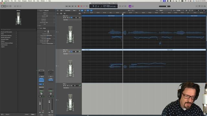This screenshot has width=207, height=116.
Task: Open the Note Pads icon
Action: click(x=199, y=6)
